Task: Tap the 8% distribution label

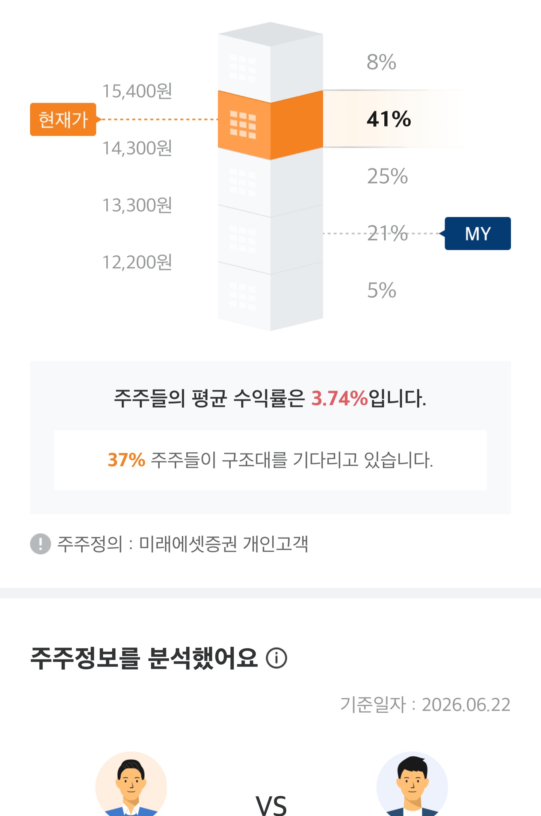Action: [381, 62]
